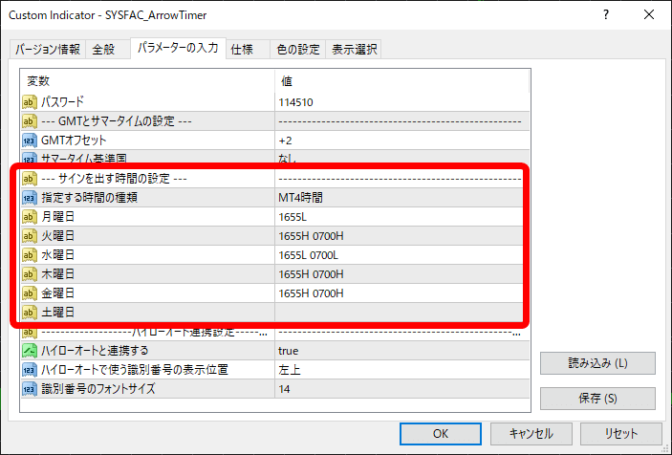Select the 月曜日 variable name
The image size is (672, 455).
[x=58, y=217]
